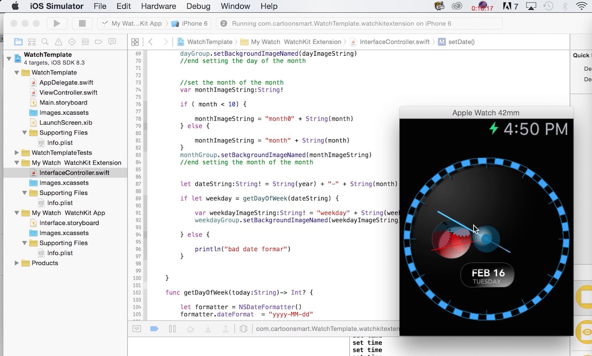592x356 pixels.
Task: Click the step into debug icon
Action: tap(208, 328)
